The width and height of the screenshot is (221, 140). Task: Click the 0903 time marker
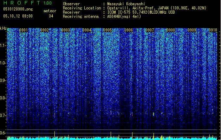click(x=66, y=30)
